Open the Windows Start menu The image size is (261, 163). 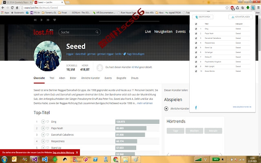(4, 159)
